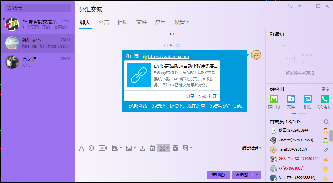Search group members with magnifier icon
The image size is (333, 183).
click(326, 122)
